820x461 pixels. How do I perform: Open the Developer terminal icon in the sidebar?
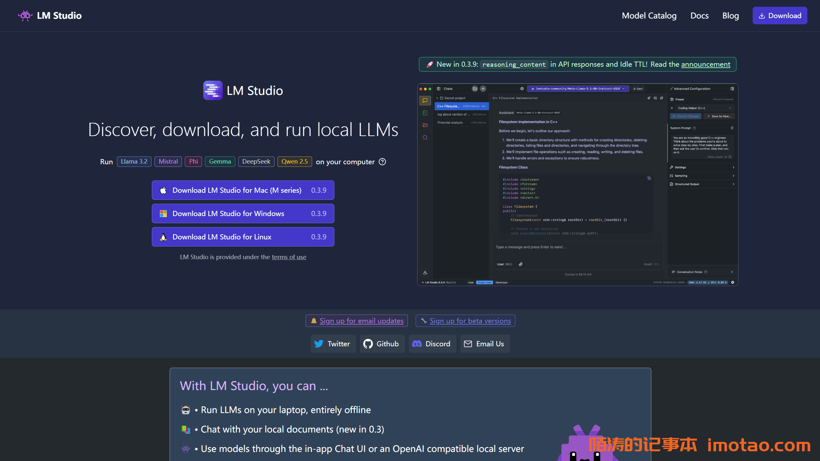[425, 113]
